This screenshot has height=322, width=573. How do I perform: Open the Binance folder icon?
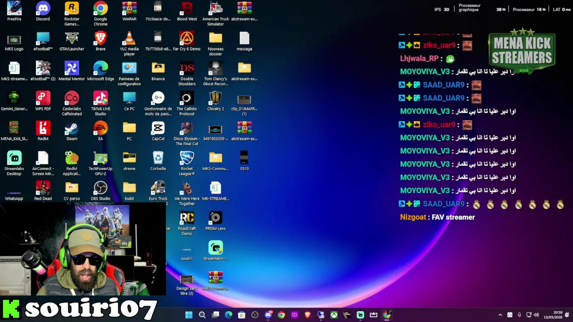point(158,71)
